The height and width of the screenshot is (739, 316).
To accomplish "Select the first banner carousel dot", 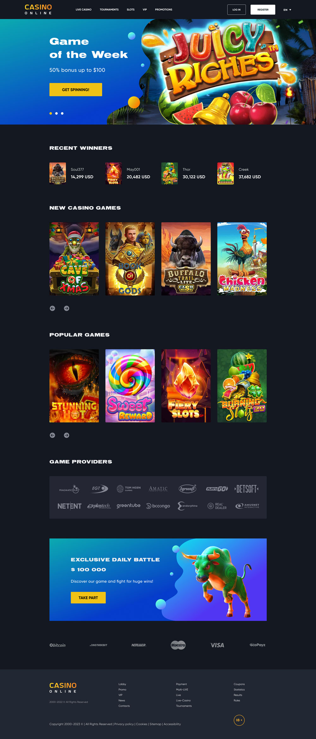I will pos(51,113).
